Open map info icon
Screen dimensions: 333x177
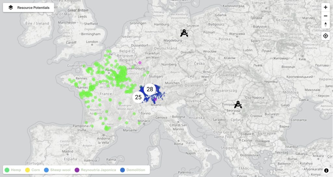(326, 171)
